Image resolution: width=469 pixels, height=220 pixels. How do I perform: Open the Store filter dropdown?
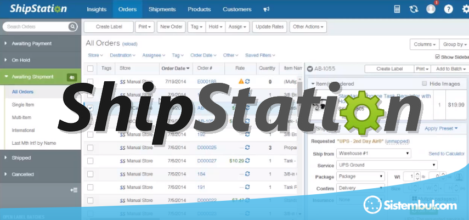[95, 55]
